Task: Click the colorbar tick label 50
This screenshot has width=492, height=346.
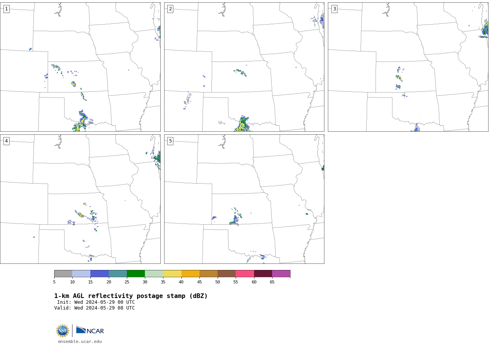Action: [218, 282]
